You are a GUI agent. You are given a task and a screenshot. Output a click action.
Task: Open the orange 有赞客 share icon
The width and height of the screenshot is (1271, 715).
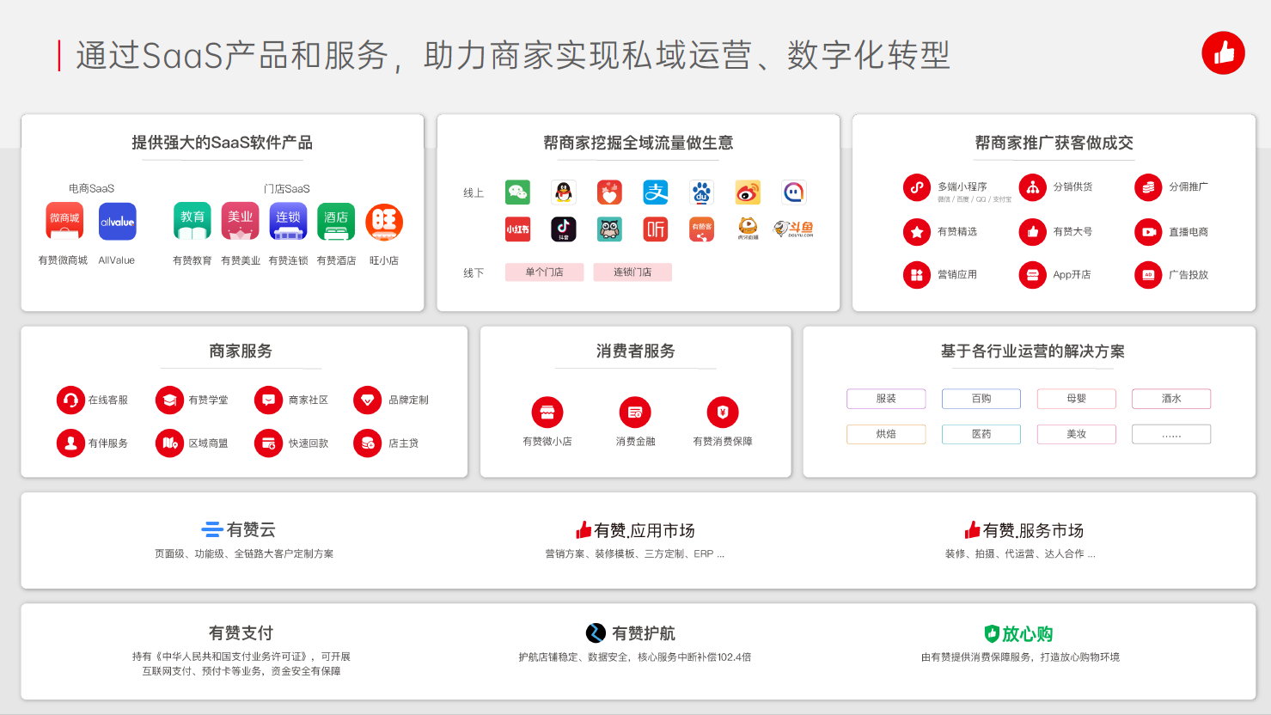[702, 229]
